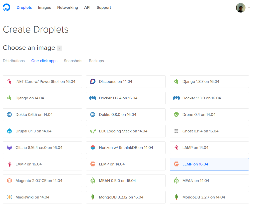Choose MEAN 0.5.0 on 16.04 label
This screenshot has width=254, height=205.
pyautogui.click(x=117, y=181)
